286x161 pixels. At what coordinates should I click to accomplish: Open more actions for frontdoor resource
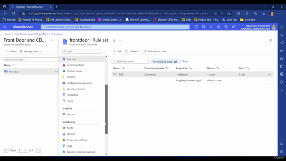56,72
